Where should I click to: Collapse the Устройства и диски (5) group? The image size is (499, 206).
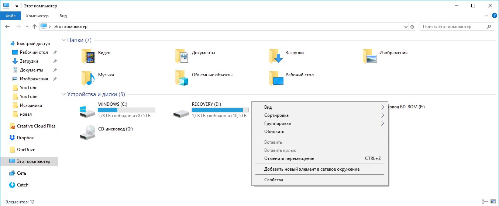click(63, 94)
